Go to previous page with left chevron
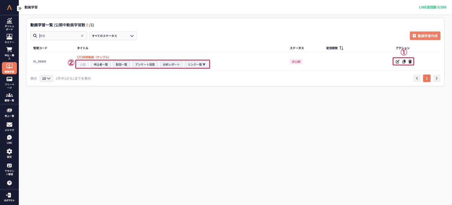This screenshot has width=452, height=205. pyautogui.click(x=417, y=78)
